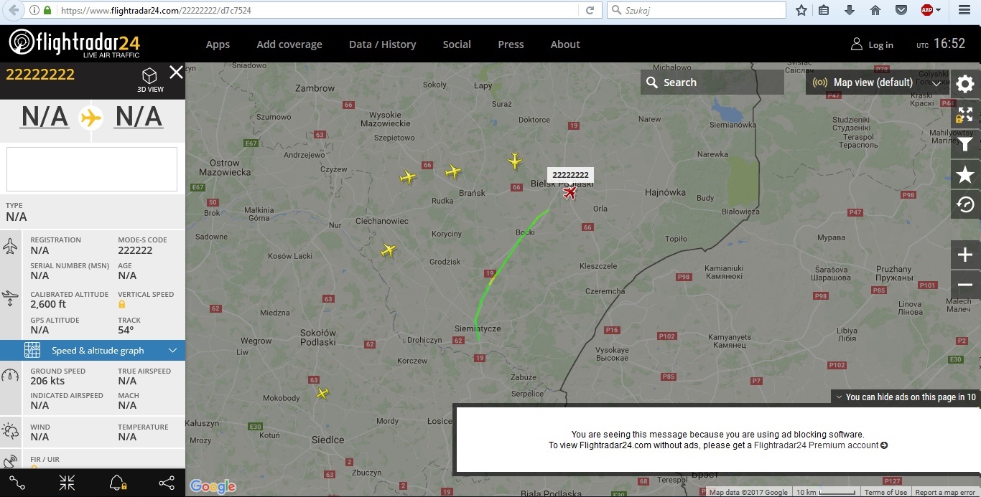The width and height of the screenshot is (981, 497).
Task: Open the About menu
Action: point(565,44)
